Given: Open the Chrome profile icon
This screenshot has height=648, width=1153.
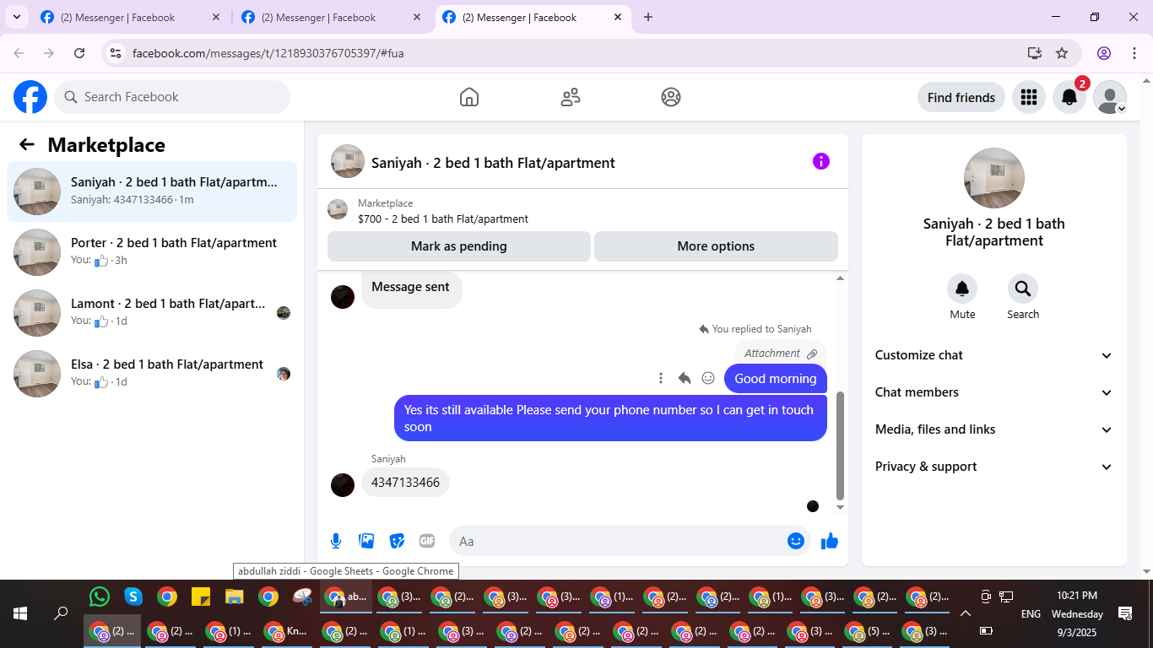Looking at the screenshot, I should click(1104, 53).
